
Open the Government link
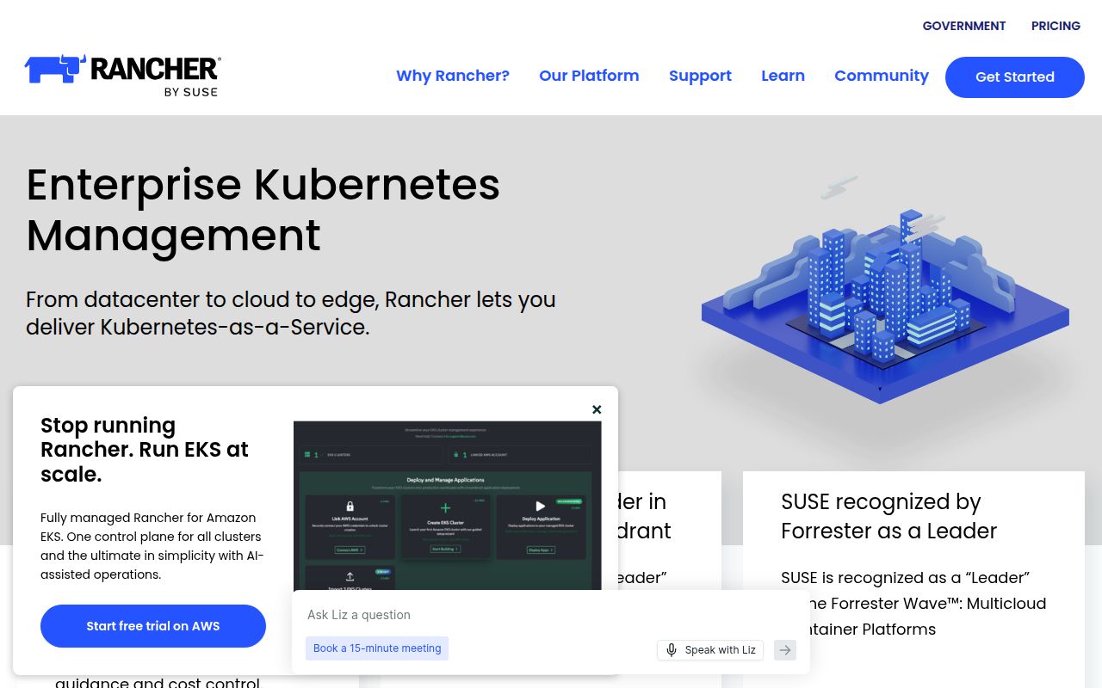(963, 26)
